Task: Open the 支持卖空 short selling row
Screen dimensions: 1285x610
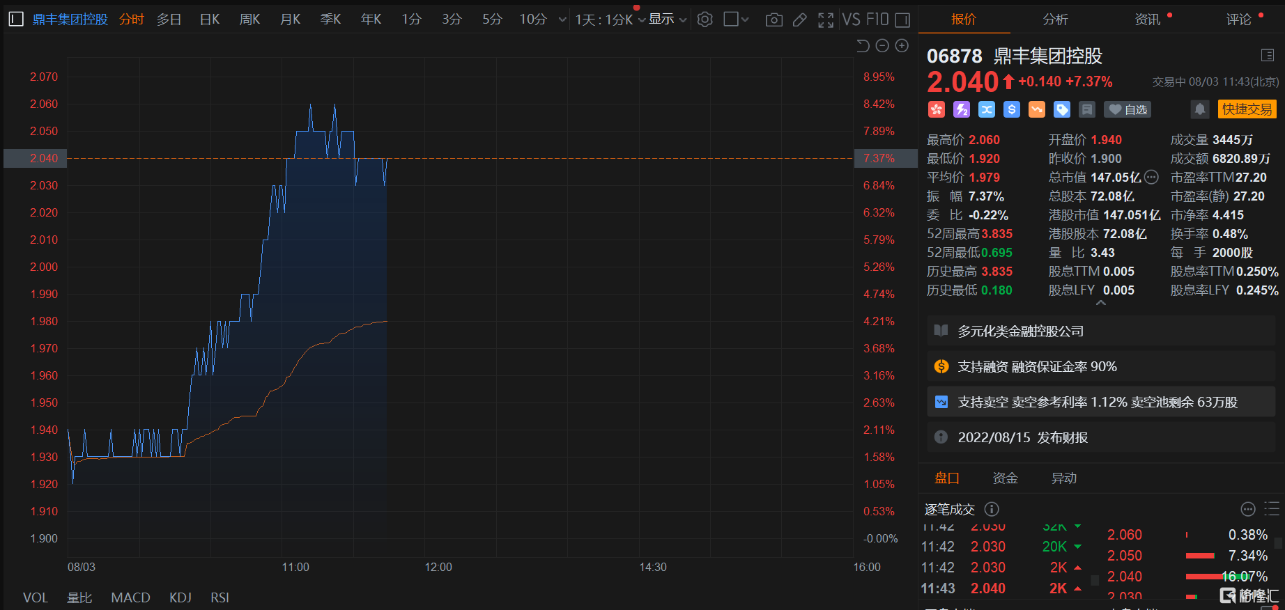Action: tap(1101, 402)
